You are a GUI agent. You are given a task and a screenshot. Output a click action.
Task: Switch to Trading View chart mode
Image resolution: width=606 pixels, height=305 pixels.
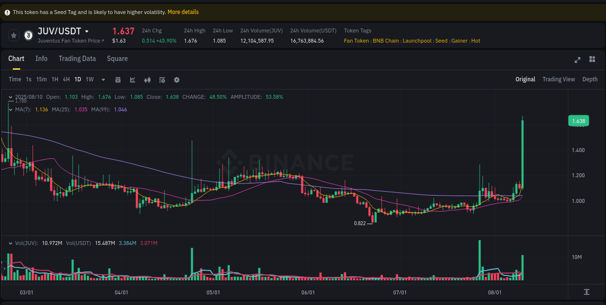pyautogui.click(x=558, y=79)
